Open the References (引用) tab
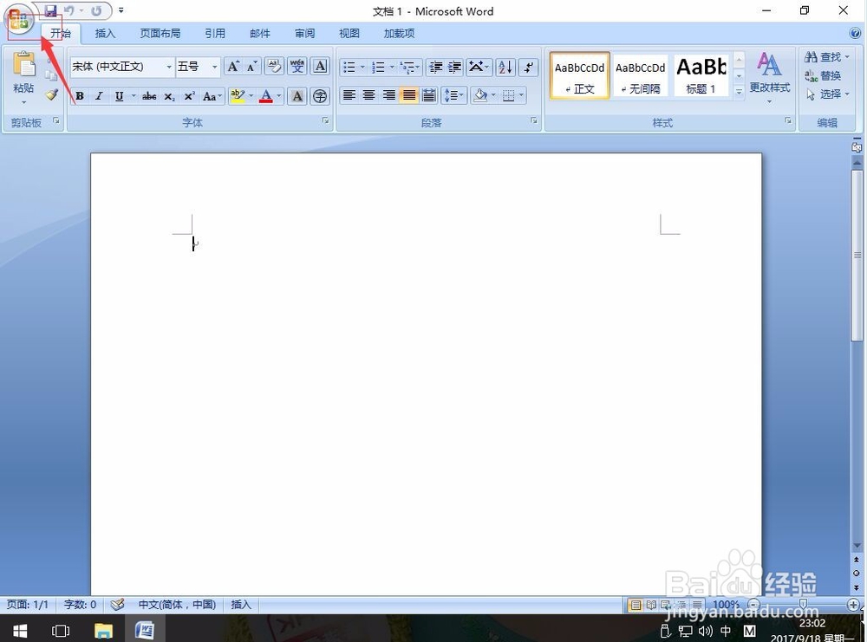This screenshot has height=642, width=867. [215, 33]
